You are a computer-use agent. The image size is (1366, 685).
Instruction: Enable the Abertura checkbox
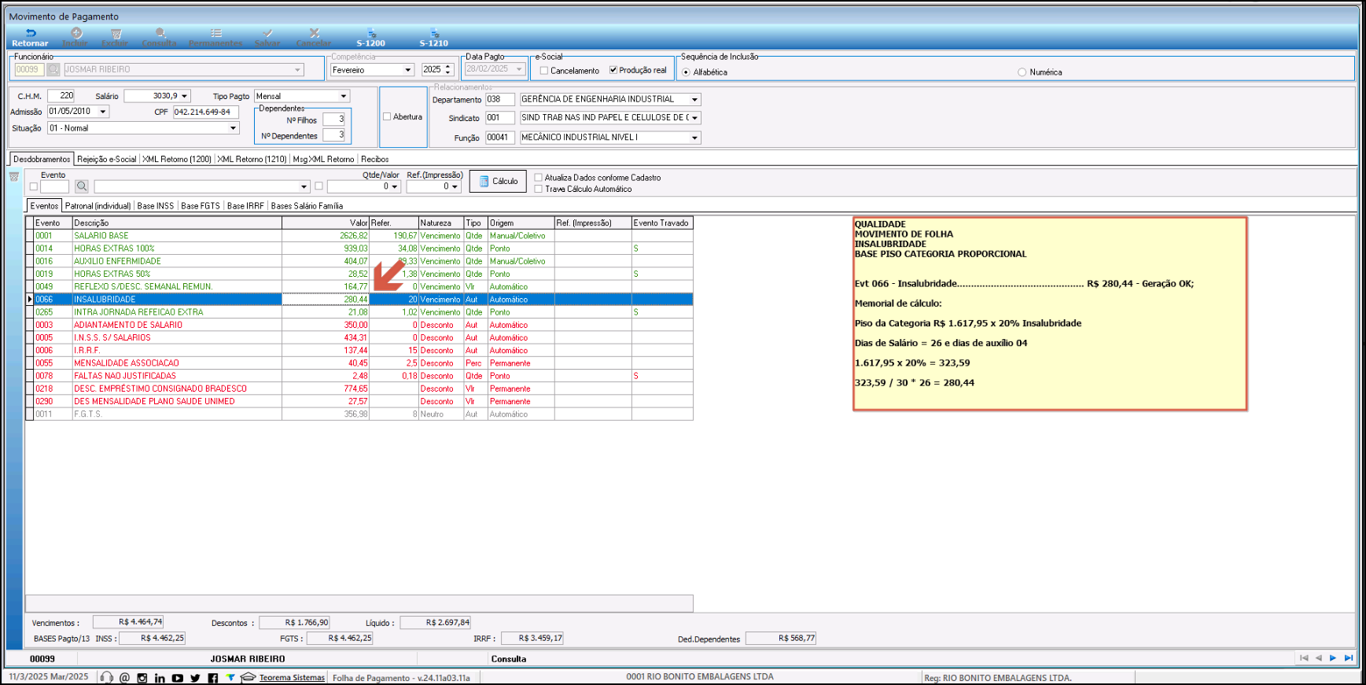pos(387,116)
